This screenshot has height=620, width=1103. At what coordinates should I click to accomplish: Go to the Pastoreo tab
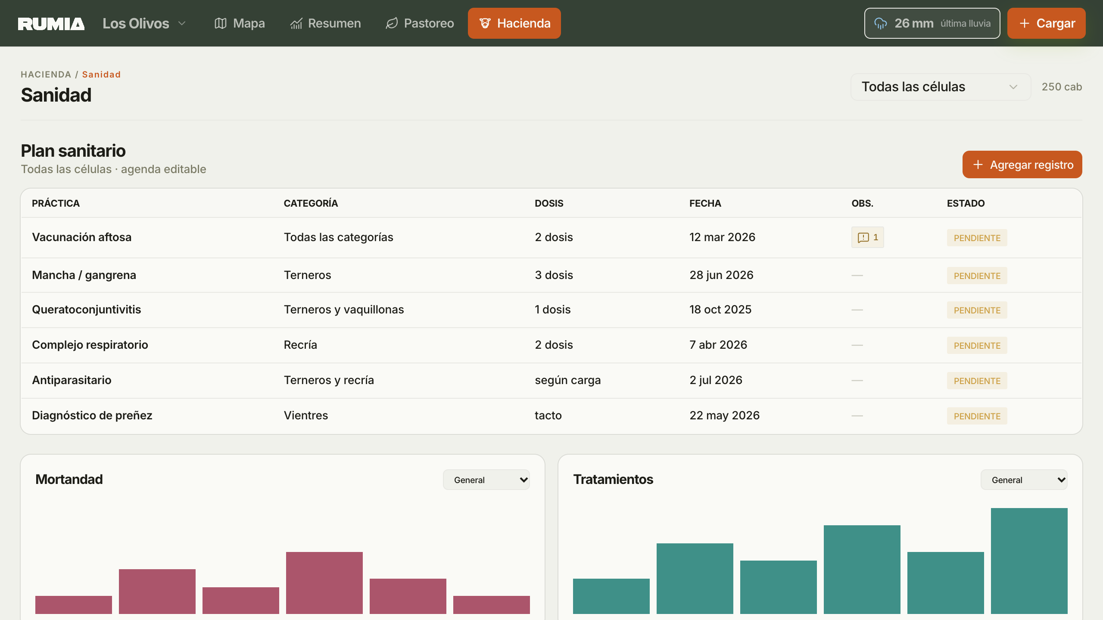(x=420, y=23)
